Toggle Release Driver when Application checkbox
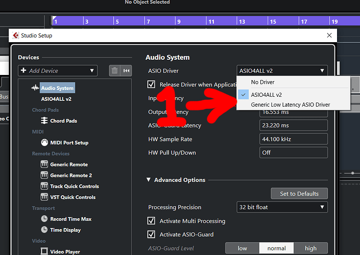The image size is (360, 255). coord(151,84)
